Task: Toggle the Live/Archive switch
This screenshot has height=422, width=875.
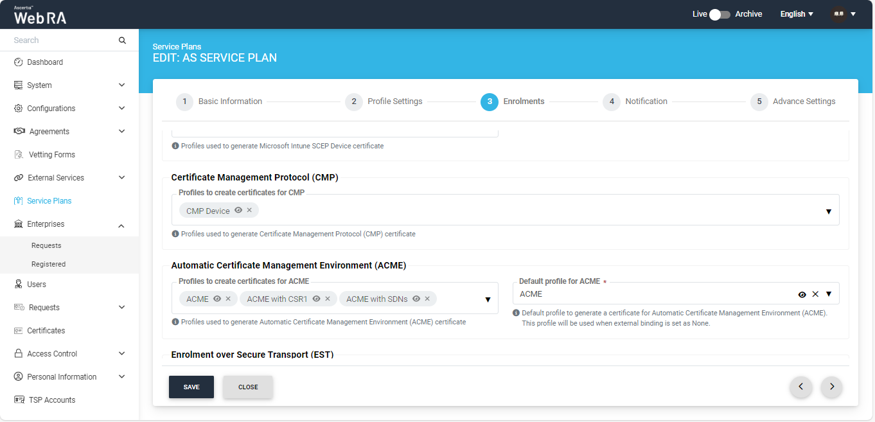Action: (x=720, y=14)
